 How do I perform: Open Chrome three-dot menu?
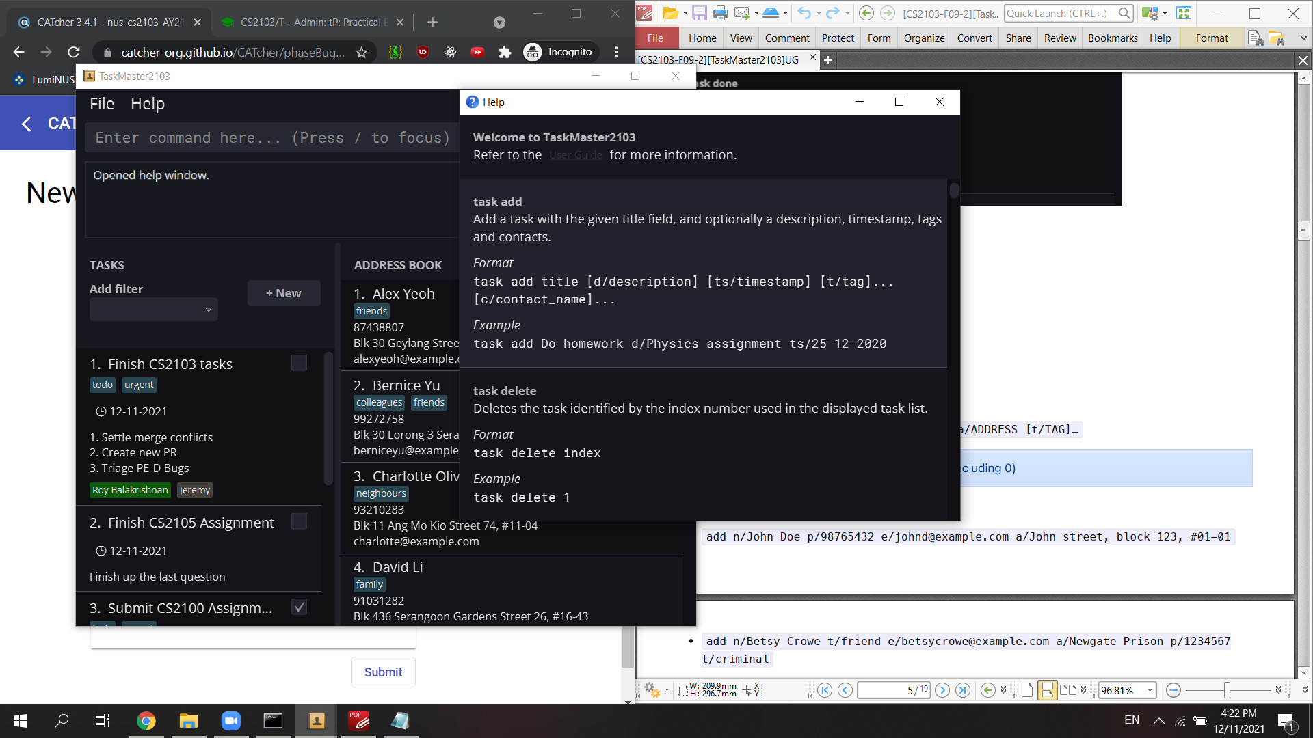[616, 52]
